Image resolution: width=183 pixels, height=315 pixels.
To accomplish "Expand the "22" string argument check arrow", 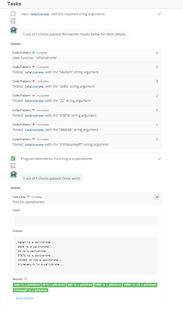I will (x=157, y=96).
